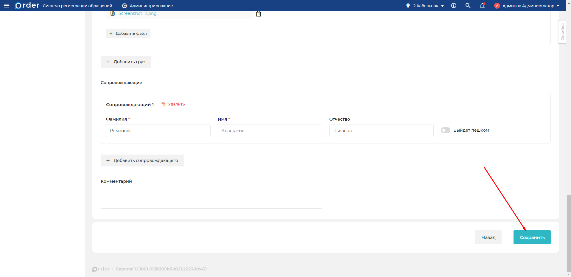Open the hamburger menu in the header
Viewport: 571px width, 277px height.
coord(7,6)
